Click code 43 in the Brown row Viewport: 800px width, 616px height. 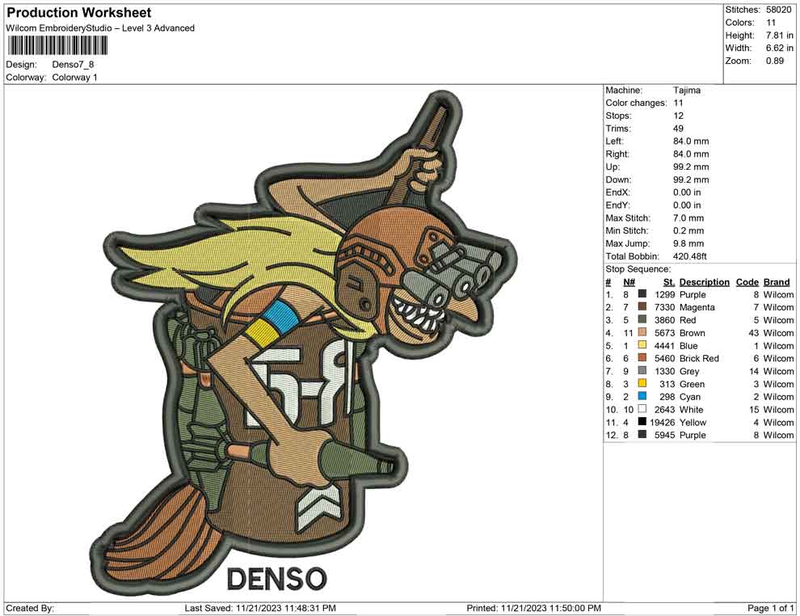pyautogui.click(x=754, y=333)
